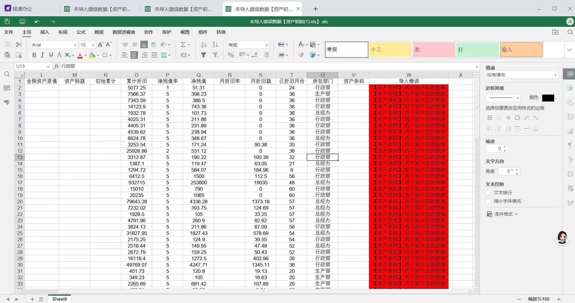Screen dimensions: 575x303
Task: Apply the 差 cell style
Action: pos(434,50)
